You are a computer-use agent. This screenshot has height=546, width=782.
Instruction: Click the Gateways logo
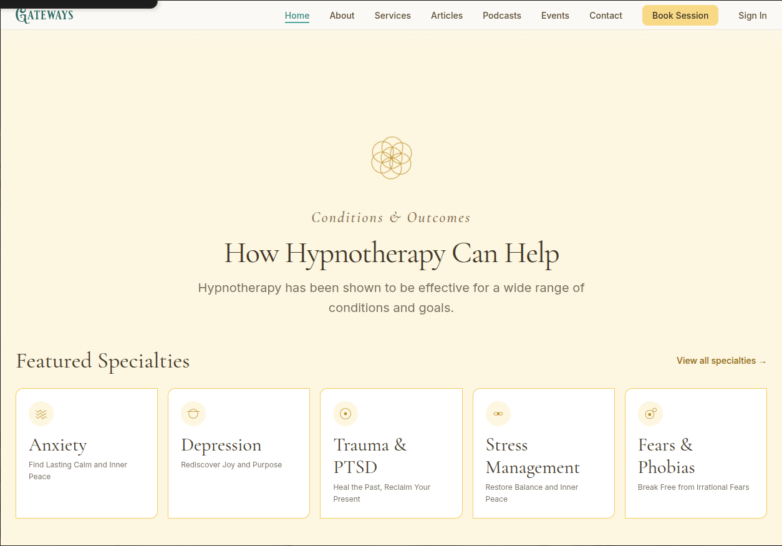(x=44, y=14)
